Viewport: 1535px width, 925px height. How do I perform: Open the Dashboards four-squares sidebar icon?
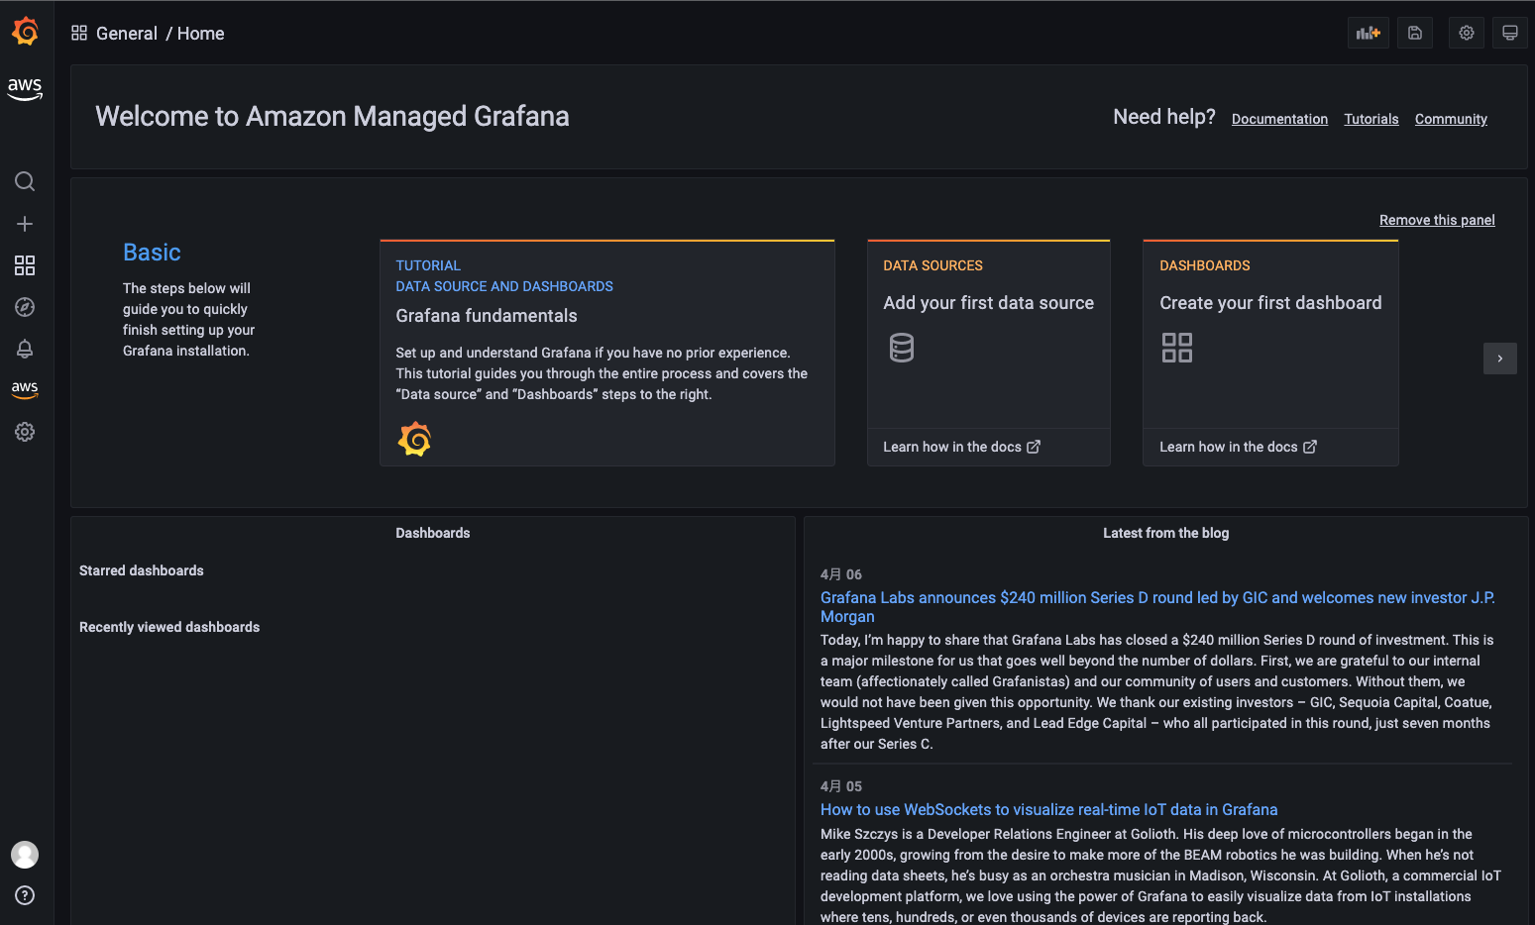[25, 265]
